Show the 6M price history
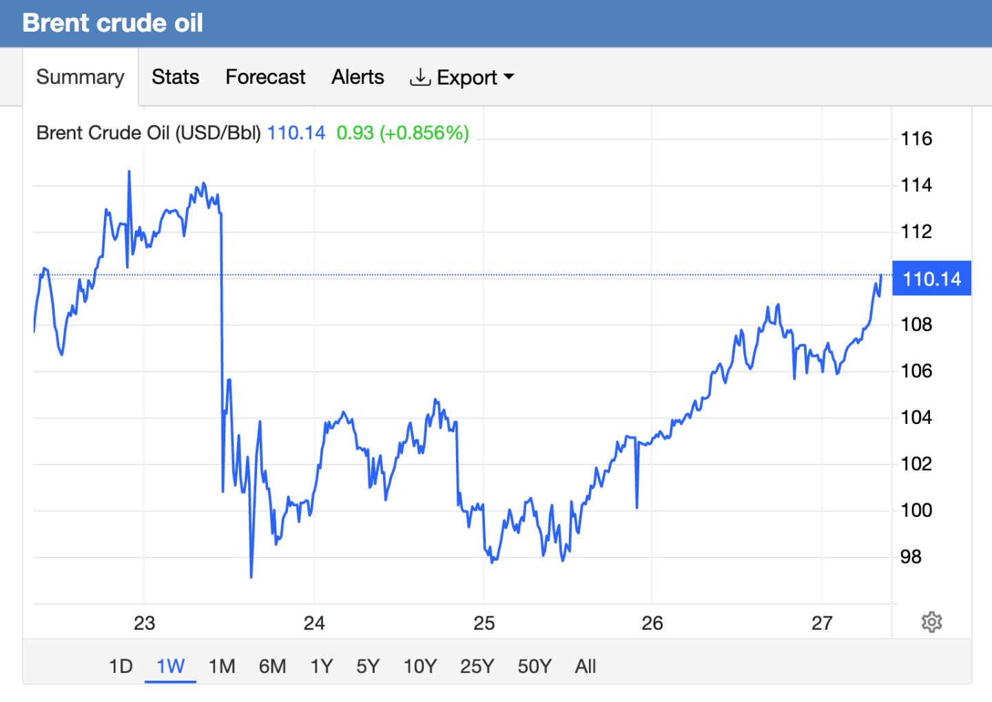The image size is (992, 702). click(x=272, y=666)
